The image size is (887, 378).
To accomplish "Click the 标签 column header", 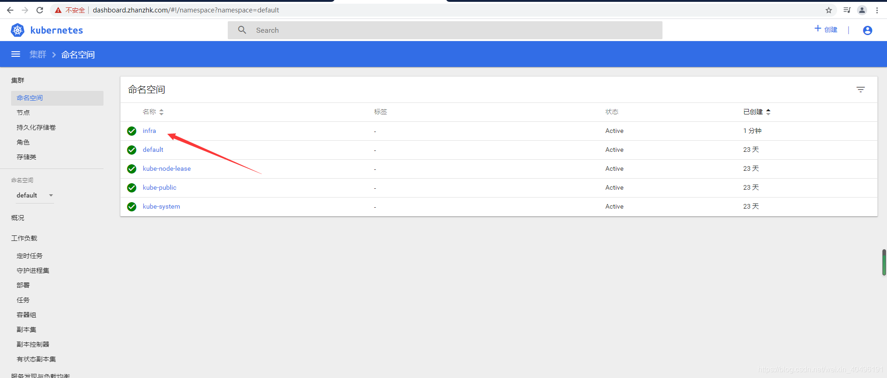I will (x=381, y=112).
